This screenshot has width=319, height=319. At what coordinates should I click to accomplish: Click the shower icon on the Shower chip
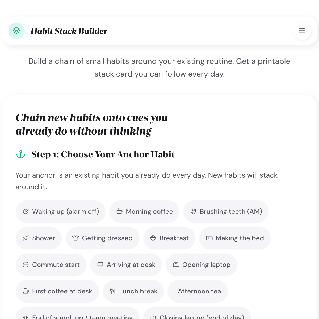pos(26,238)
